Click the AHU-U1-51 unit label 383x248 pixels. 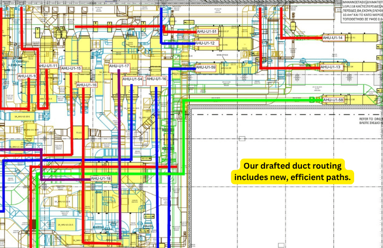(206, 32)
